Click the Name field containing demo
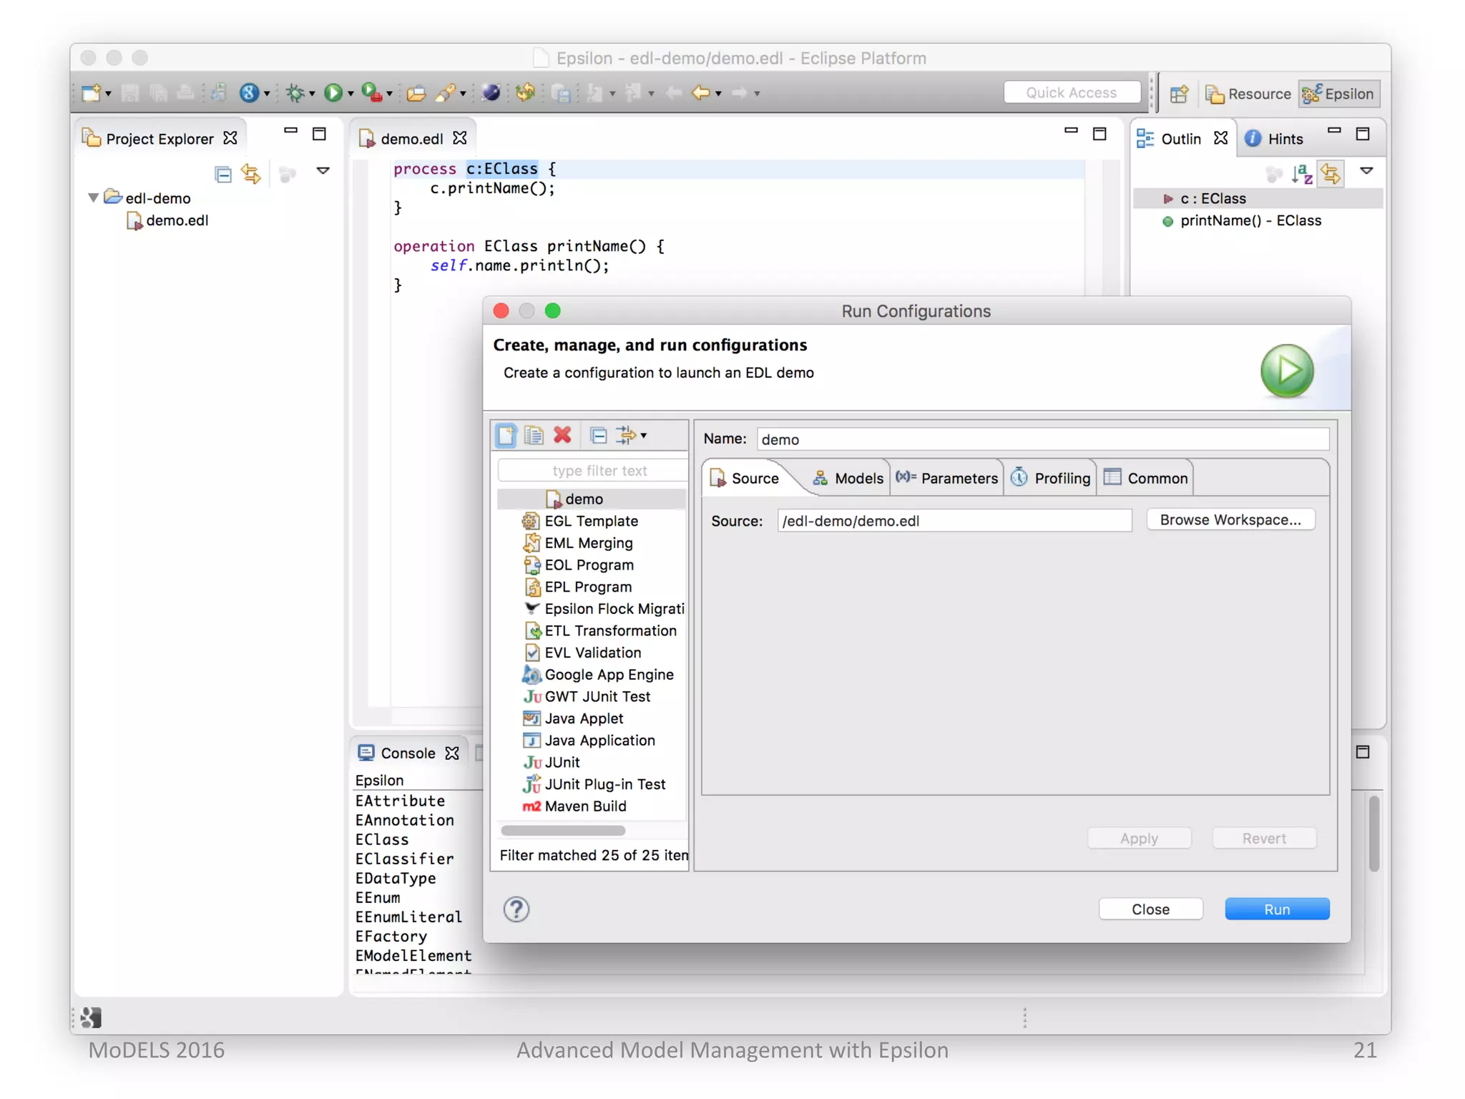The height and width of the screenshot is (1099, 1465). [1043, 439]
